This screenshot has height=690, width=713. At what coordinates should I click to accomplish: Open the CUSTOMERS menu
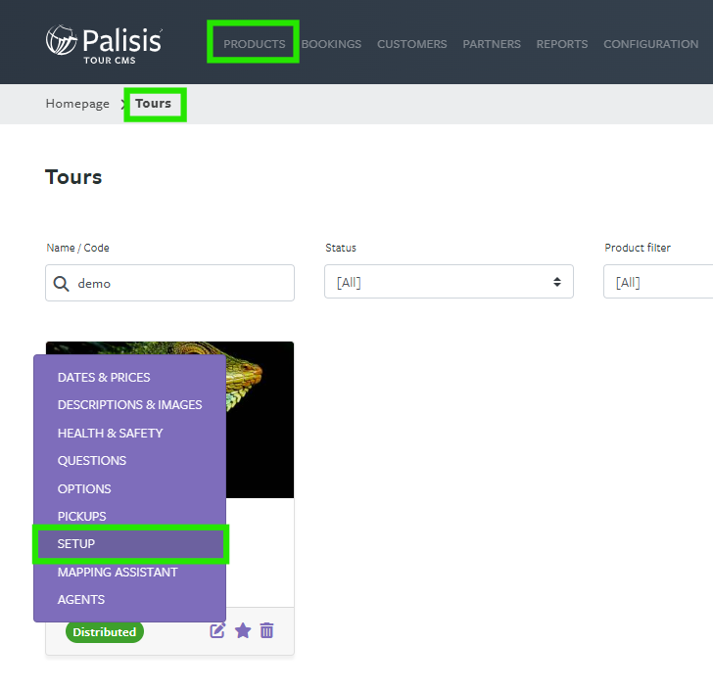point(412,44)
